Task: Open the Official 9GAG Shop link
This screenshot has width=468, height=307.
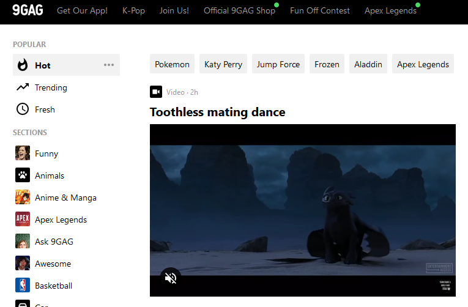Action: coord(239,10)
